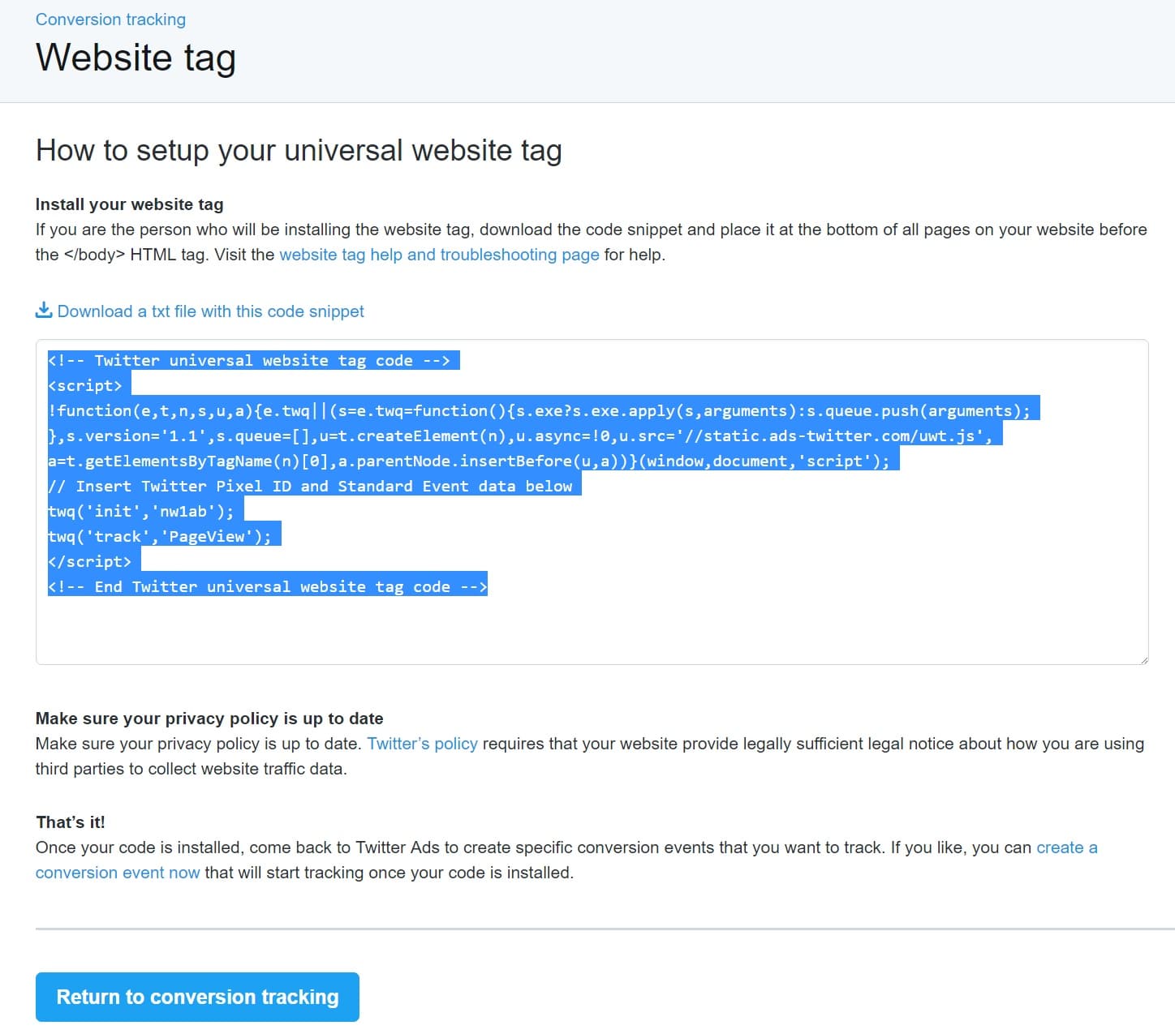The image size is (1175, 1034).
Task: Click the End Twitter universal website tag comment
Action: [266, 586]
